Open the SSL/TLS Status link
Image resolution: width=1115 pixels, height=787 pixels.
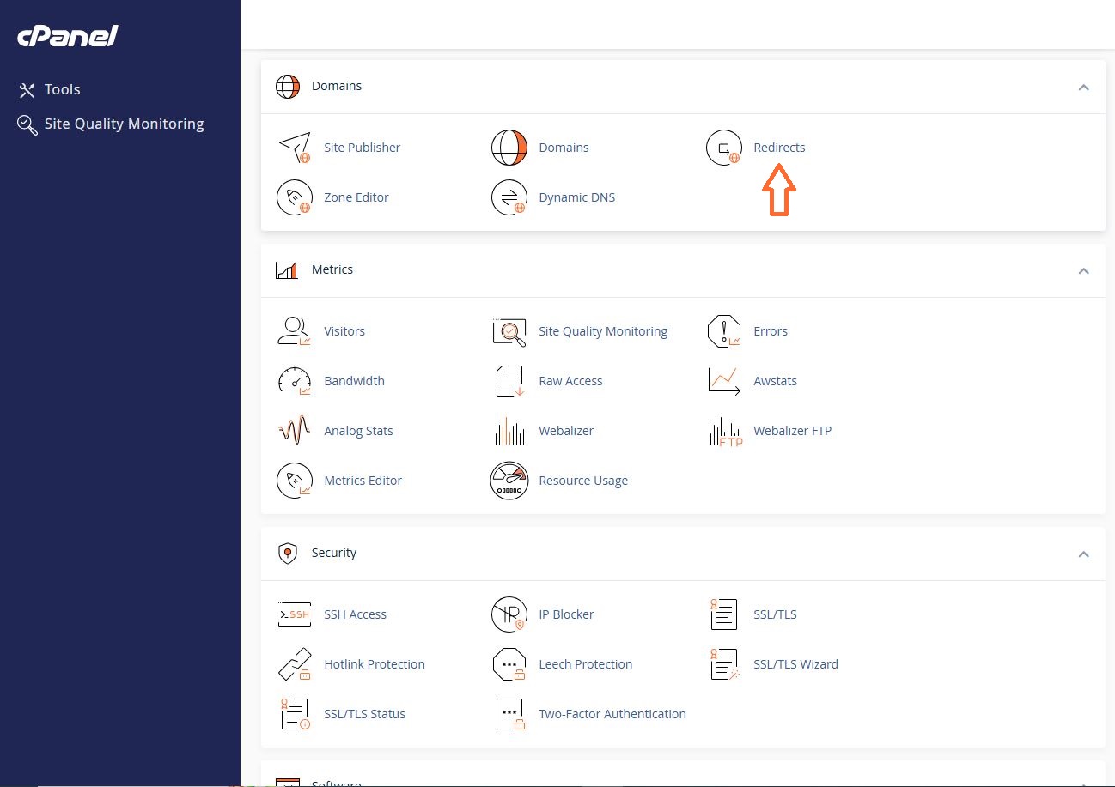coord(364,714)
